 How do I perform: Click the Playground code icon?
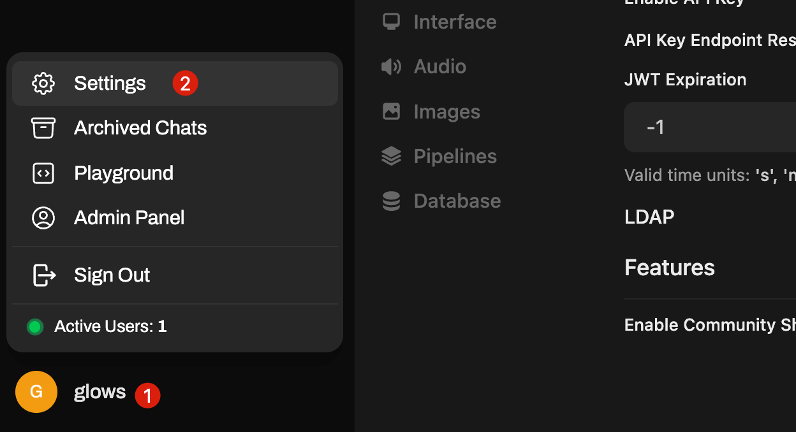coord(43,173)
